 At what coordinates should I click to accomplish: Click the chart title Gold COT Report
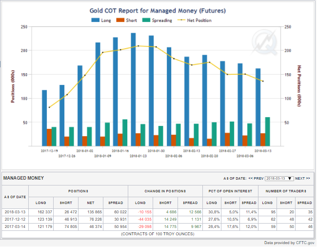click(158, 11)
